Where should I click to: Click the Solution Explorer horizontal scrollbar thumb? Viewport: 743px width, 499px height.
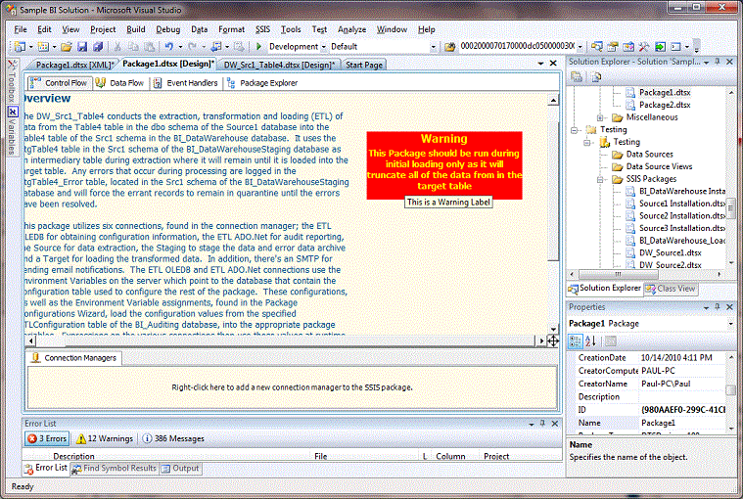point(618,274)
